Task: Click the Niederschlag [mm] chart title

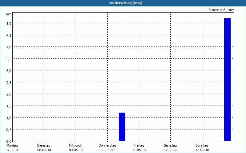Action: tap(126, 3)
